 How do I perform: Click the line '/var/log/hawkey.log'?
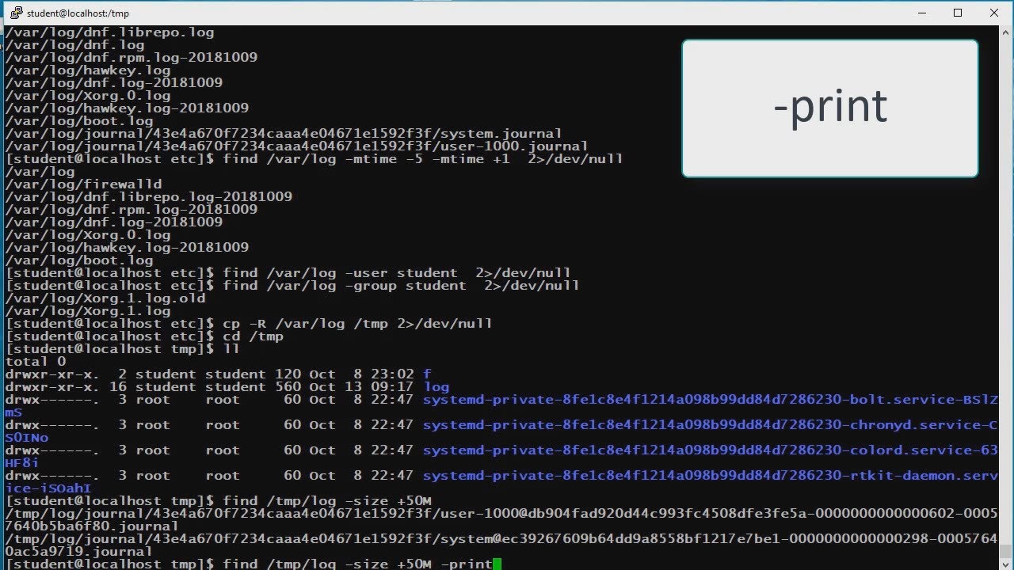click(x=88, y=70)
